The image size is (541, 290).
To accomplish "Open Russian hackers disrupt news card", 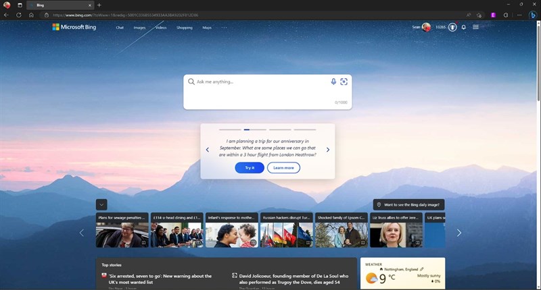I will click(287, 230).
